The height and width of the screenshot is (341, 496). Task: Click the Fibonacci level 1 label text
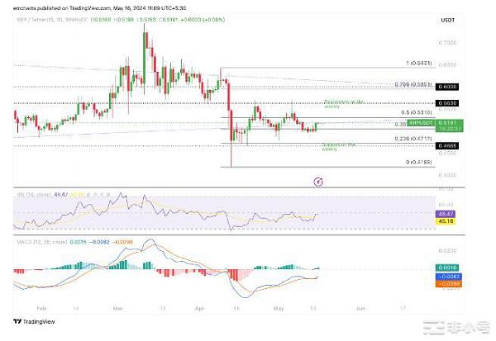(419, 64)
